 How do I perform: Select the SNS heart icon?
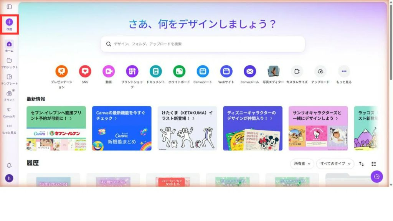[x=85, y=71]
